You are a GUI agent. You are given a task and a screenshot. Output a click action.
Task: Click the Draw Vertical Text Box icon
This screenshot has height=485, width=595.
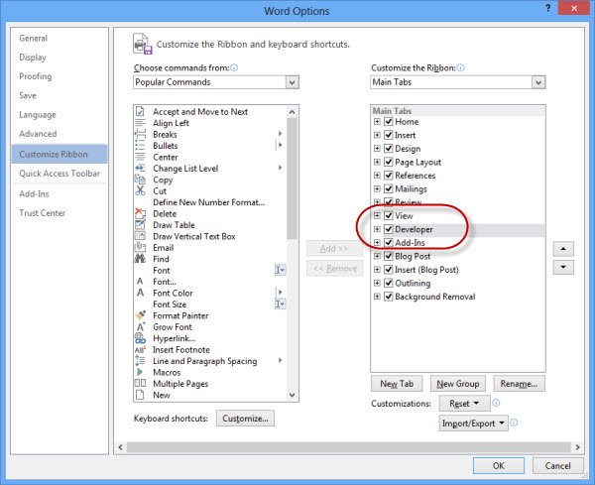pos(140,236)
